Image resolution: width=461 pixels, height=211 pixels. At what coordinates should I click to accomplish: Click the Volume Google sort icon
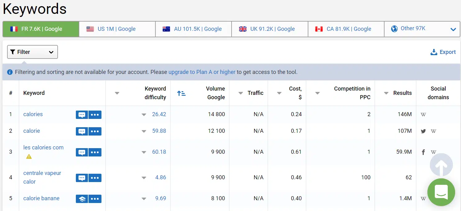click(181, 93)
